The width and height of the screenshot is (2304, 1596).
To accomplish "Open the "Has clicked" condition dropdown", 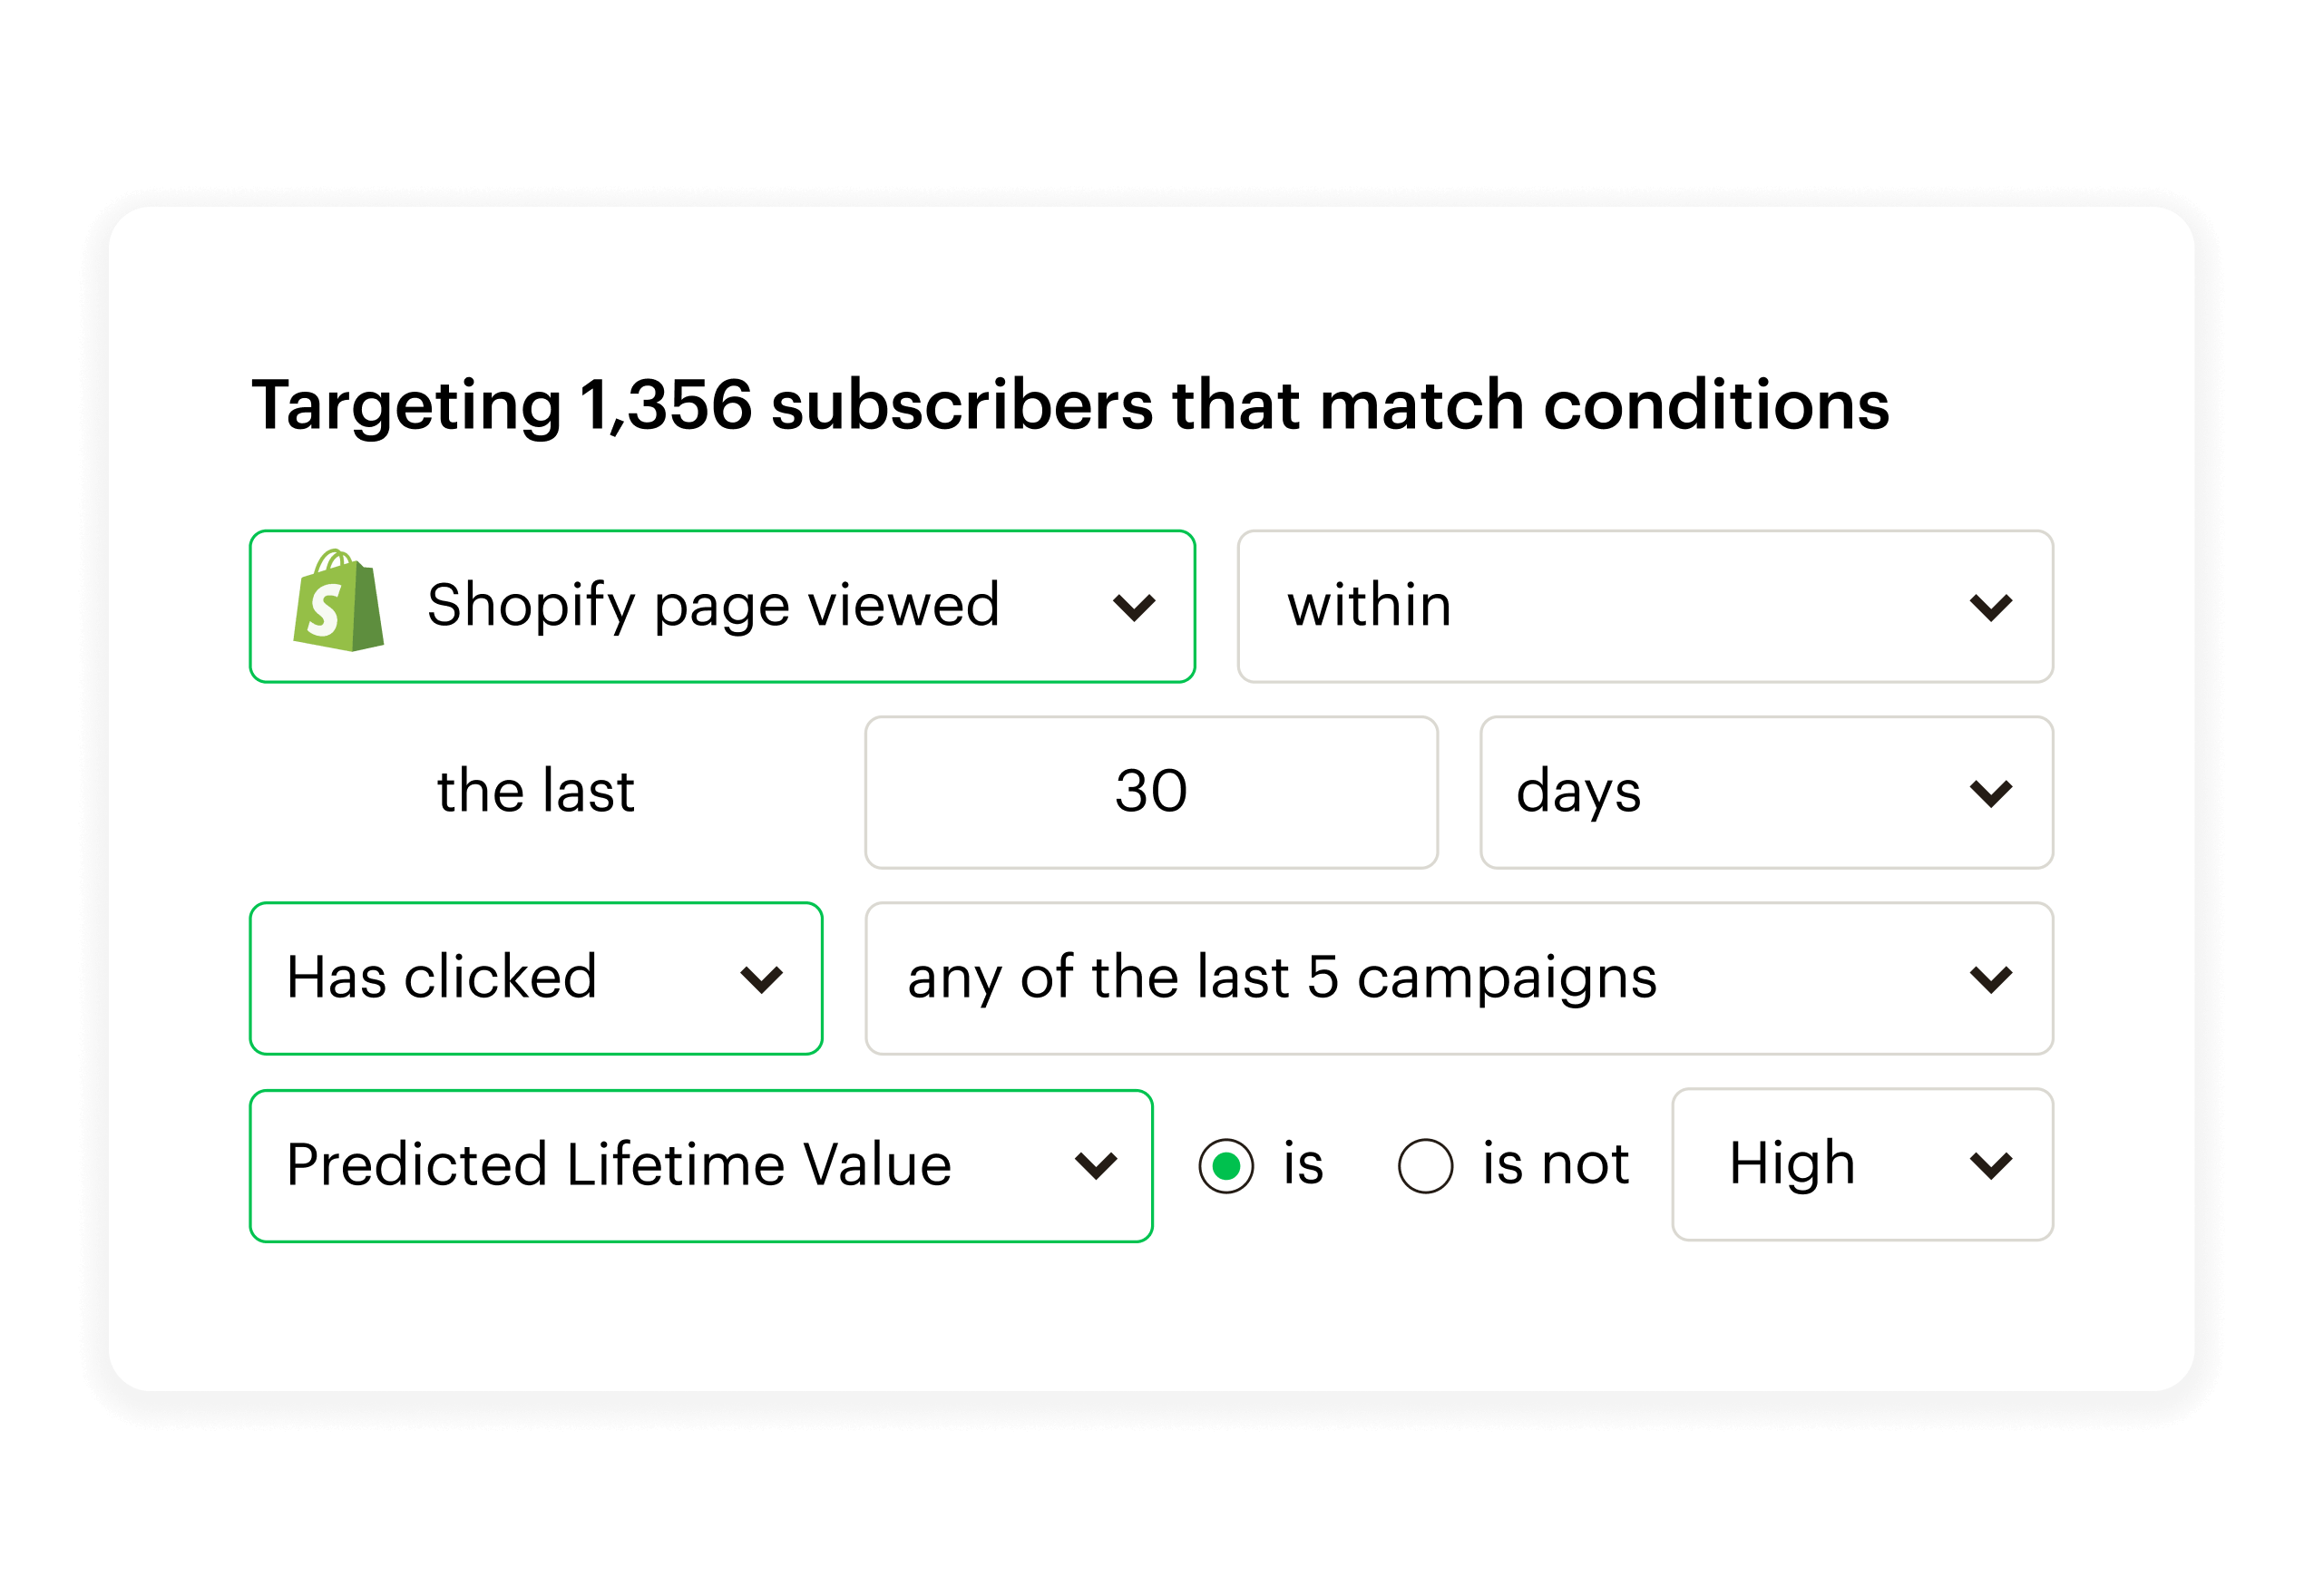I will (535, 979).
